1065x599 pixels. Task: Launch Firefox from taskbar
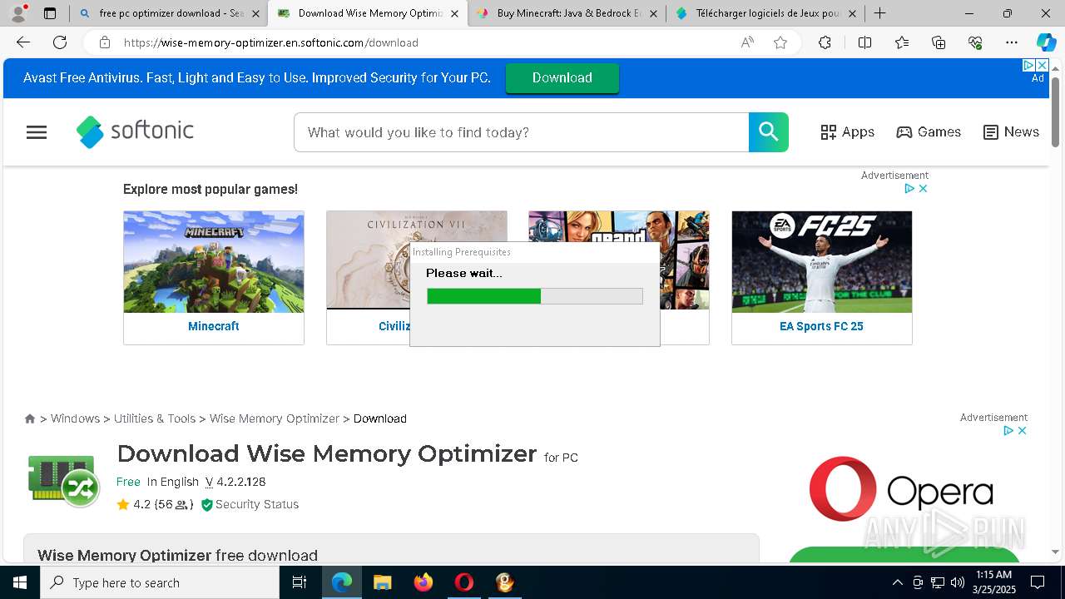coord(424,582)
